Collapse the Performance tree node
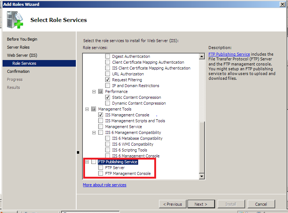 coord(94,91)
